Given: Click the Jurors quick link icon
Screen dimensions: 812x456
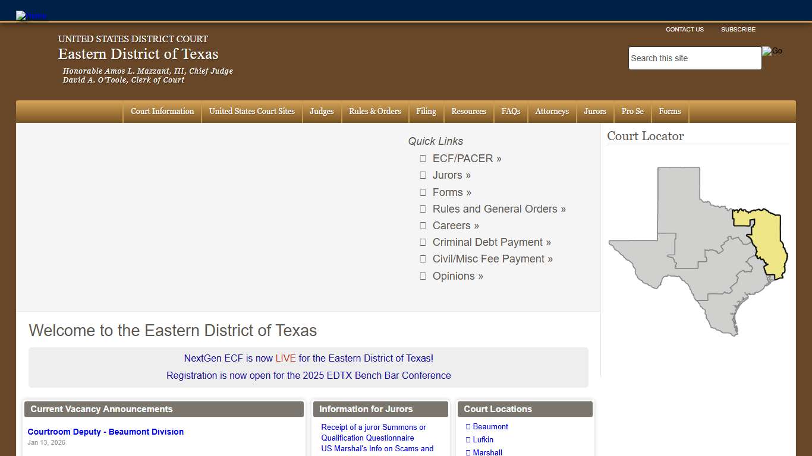Looking at the screenshot, I should tap(423, 175).
